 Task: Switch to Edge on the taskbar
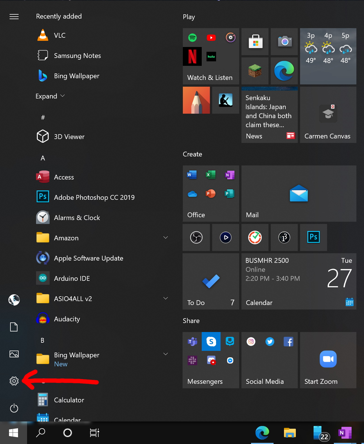(262, 433)
